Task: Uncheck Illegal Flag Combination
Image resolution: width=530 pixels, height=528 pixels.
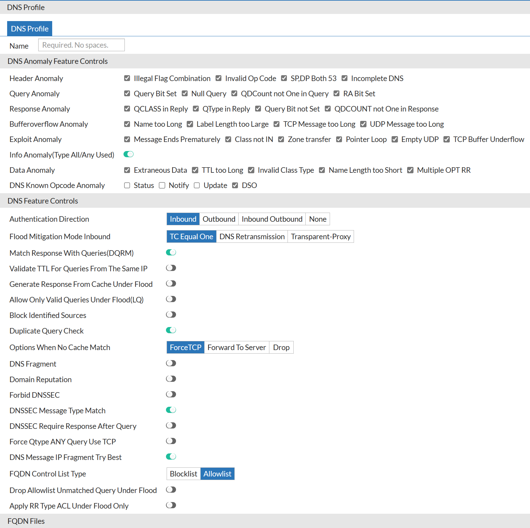Action: (127, 78)
